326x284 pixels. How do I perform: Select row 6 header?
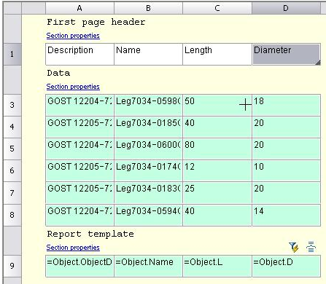pyautogui.click(x=12, y=170)
